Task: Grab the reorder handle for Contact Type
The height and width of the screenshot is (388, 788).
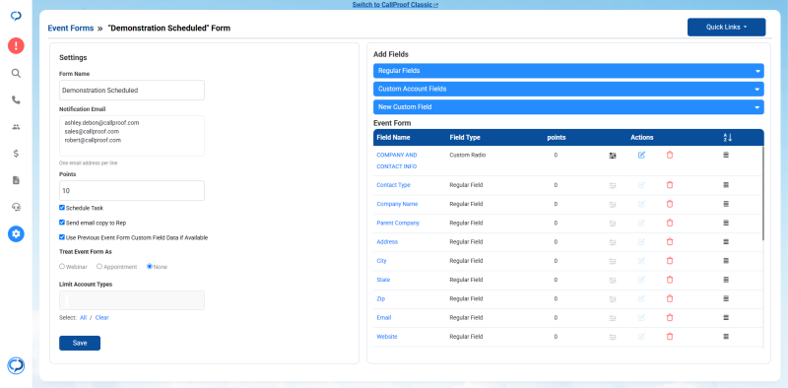Action: pyautogui.click(x=726, y=185)
